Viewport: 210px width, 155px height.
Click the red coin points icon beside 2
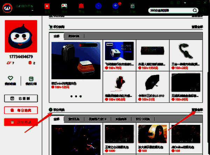(x=30, y=63)
